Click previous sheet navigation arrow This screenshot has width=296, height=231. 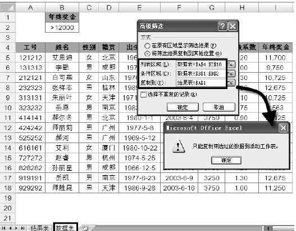10,228
